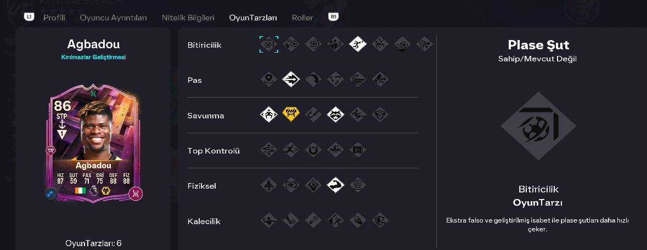Click the R1 next-tab button
647x250 pixels.
click(x=334, y=17)
